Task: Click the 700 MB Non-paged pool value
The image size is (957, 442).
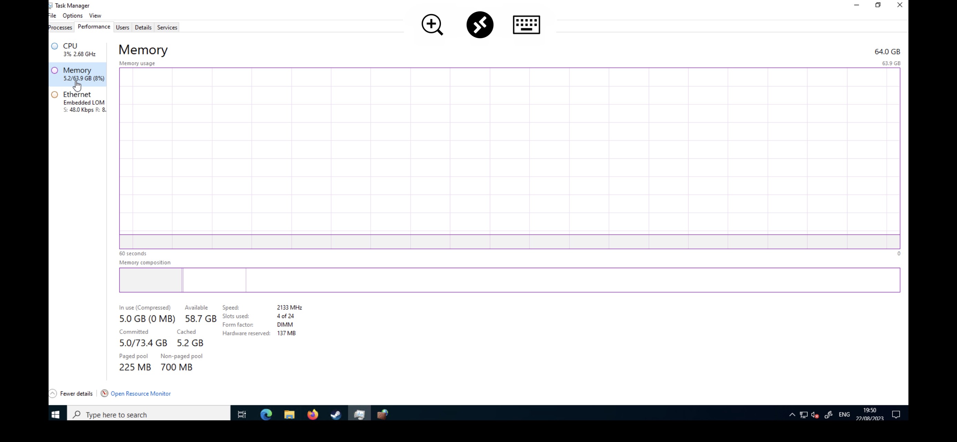Action: 176,367
